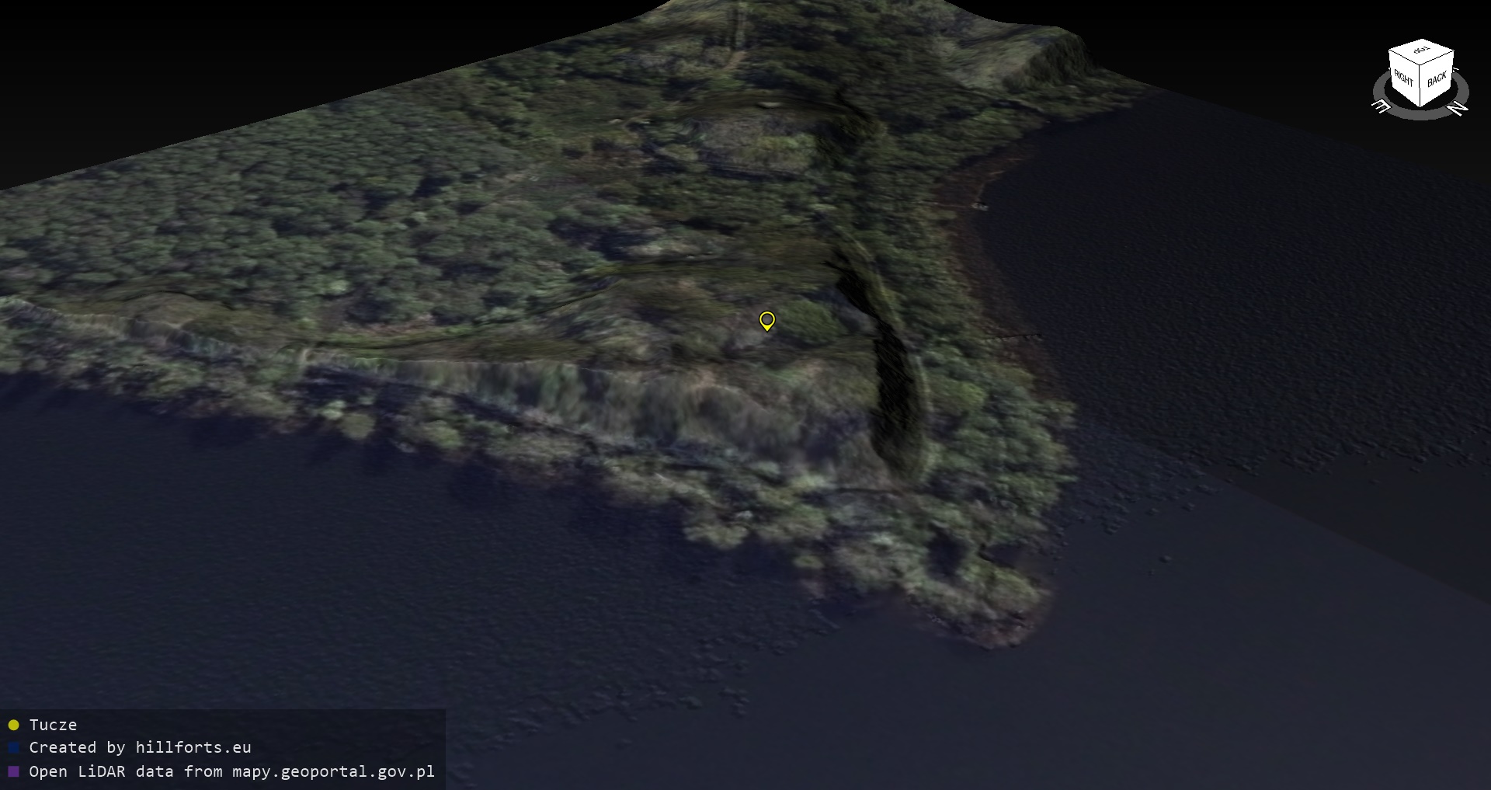This screenshot has height=790, width=1491.
Task: Open the Created by hillforts.eu link
Action: tap(140, 747)
